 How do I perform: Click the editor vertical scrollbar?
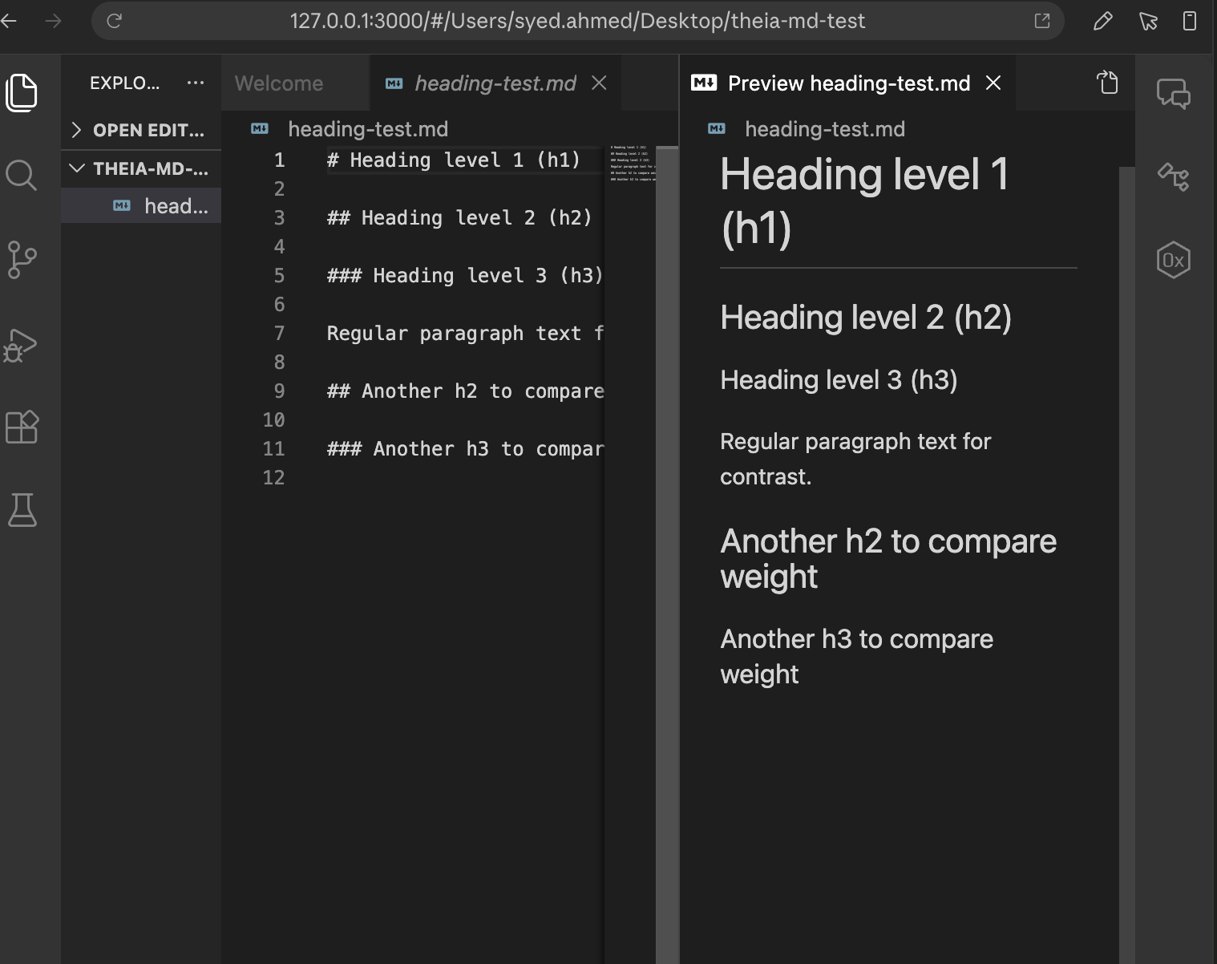click(667, 555)
